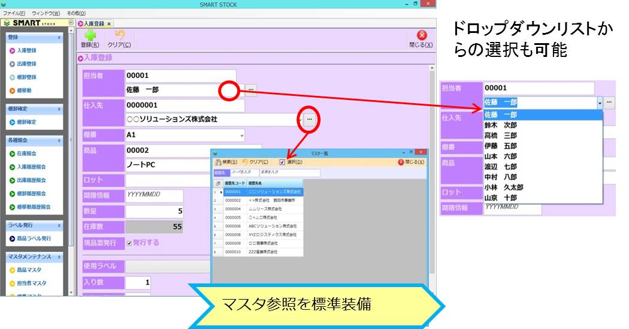The height and width of the screenshot is (329, 629).
Task: Collapse the マスタメンテナンス sidebar section
Action: click(59, 256)
